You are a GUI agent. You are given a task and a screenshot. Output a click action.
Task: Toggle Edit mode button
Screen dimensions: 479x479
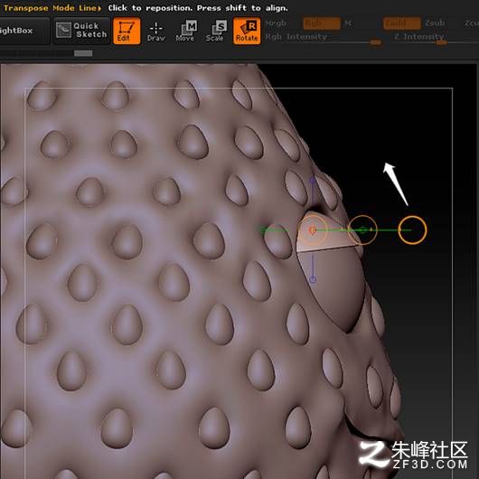[x=127, y=31]
